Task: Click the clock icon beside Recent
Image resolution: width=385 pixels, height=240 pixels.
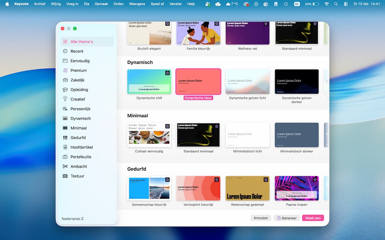Action: coord(65,51)
